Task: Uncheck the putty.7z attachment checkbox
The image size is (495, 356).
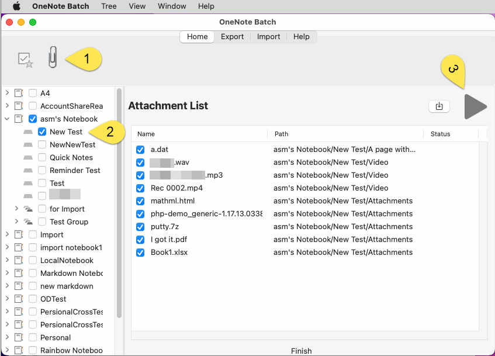Action: (x=140, y=227)
